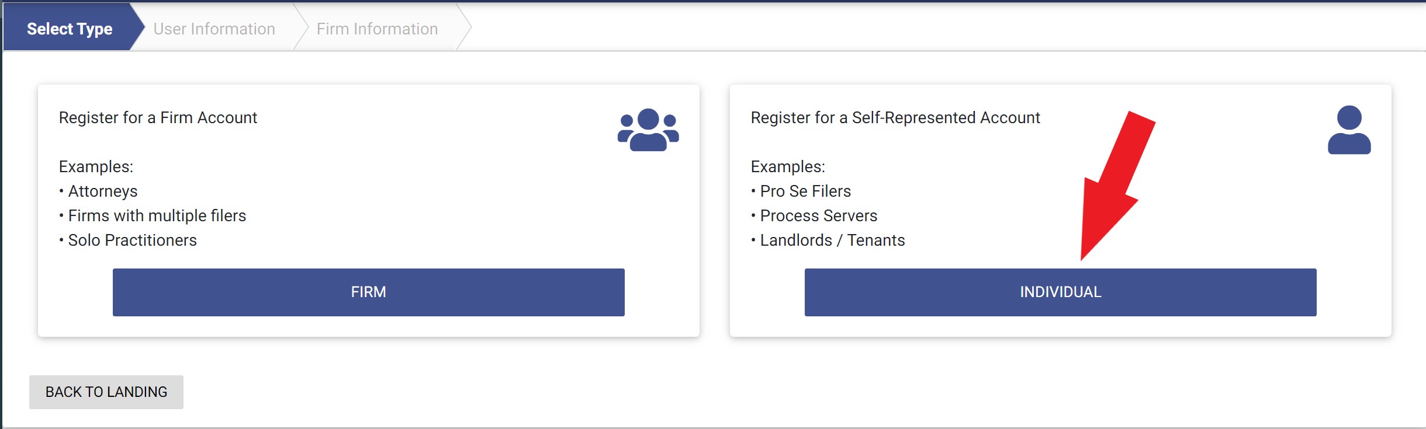Click the Register for a Firm Account heading

click(158, 117)
